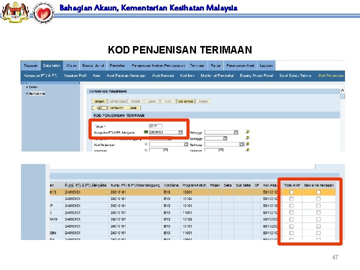Tick Tidak Aktif checkbox for Program 10104 row
Screen dimensions: 360x270
(291, 199)
